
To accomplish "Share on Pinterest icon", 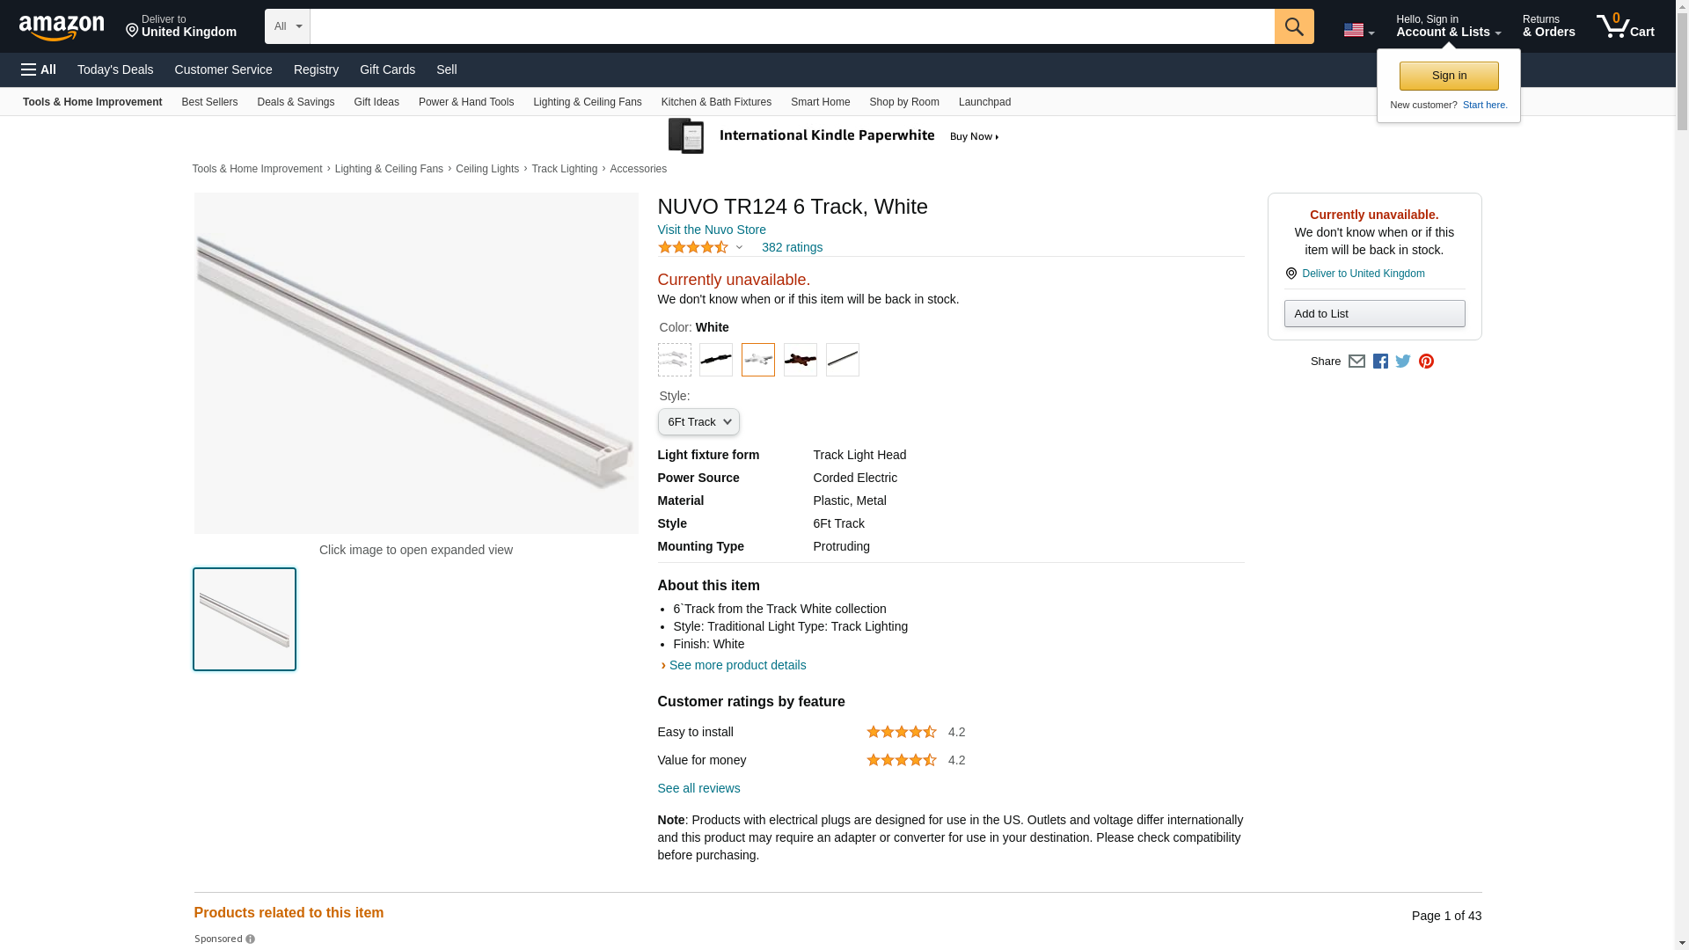I will tap(1426, 362).
